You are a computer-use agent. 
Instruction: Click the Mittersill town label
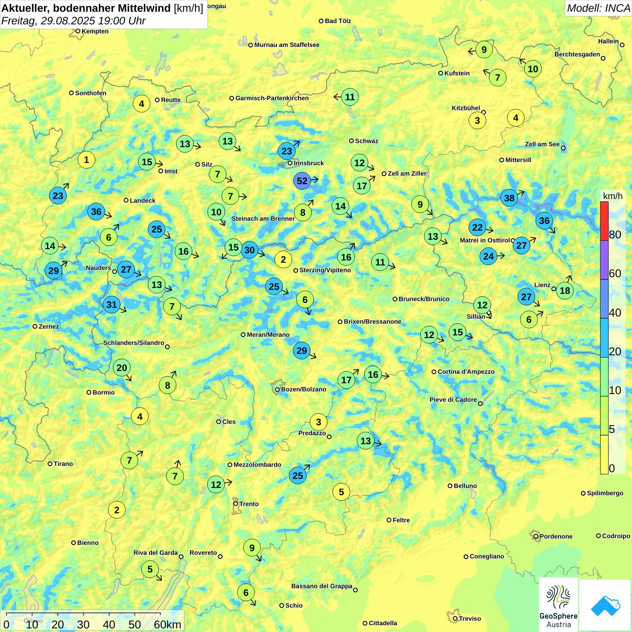coord(518,160)
